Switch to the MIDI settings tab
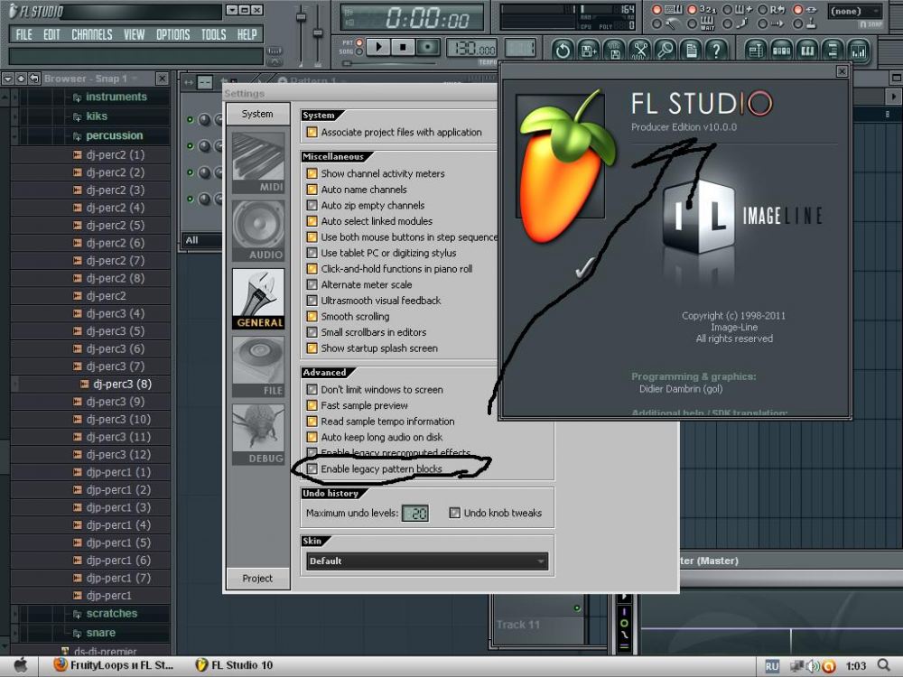This screenshot has height=677, width=903. click(258, 162)
